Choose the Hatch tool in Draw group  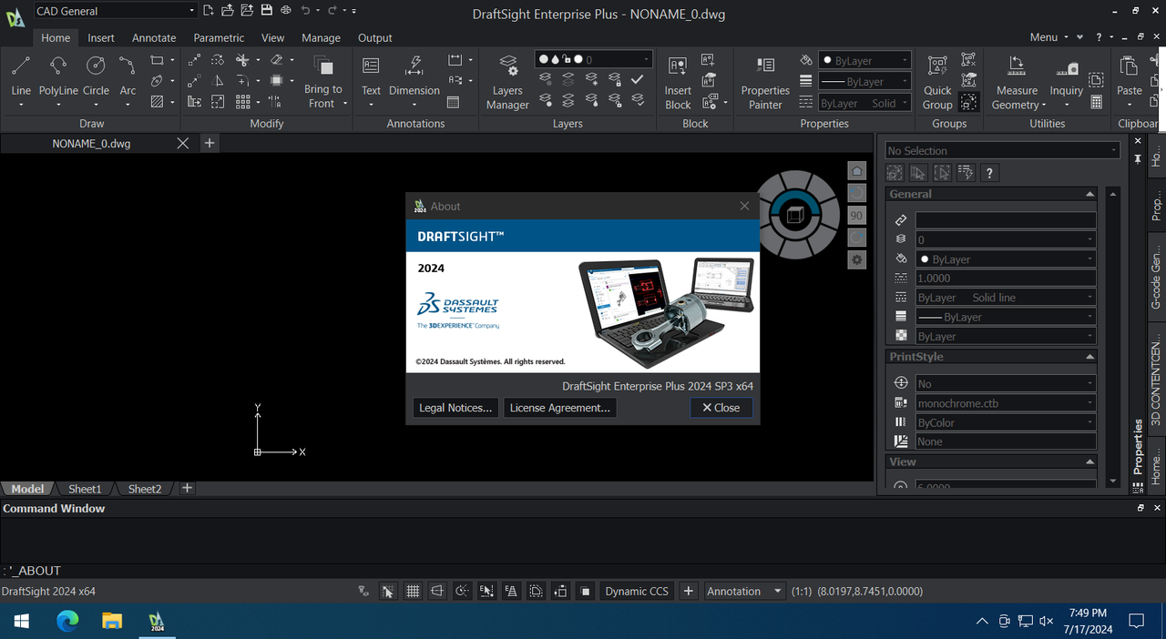(157, 101)
